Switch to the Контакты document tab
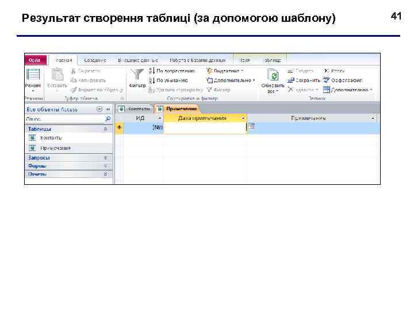 coord(135,109)
